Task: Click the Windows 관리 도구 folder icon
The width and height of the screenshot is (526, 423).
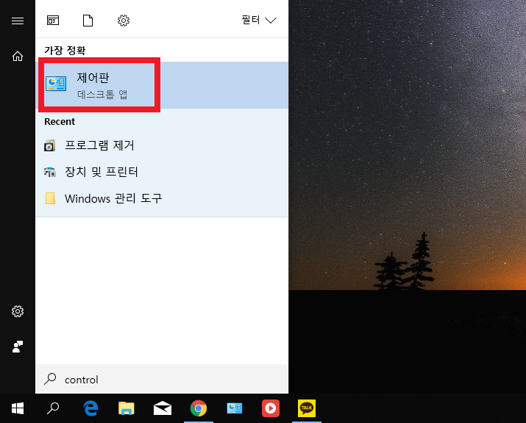Action: (x=50, y=198)
